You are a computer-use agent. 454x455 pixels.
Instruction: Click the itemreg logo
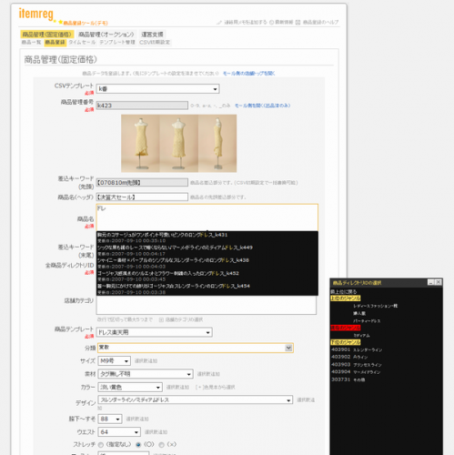[36, 14]
